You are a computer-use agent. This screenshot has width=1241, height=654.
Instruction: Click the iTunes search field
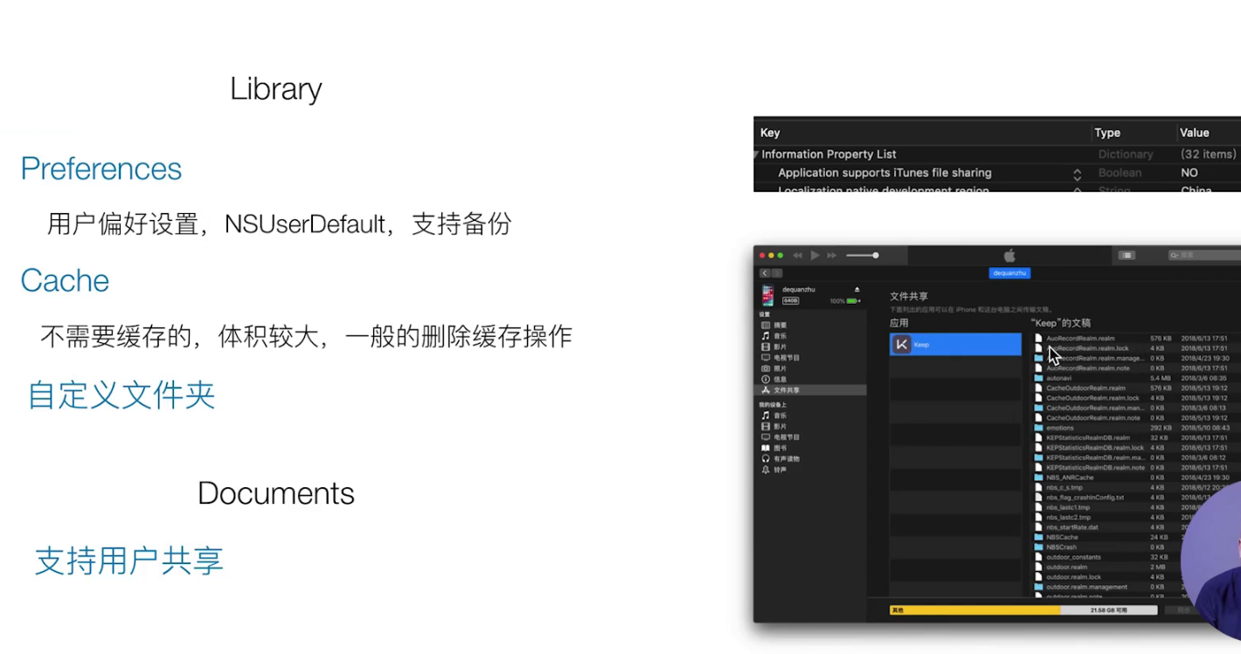pyautogui.click(x=1204, y=255)
